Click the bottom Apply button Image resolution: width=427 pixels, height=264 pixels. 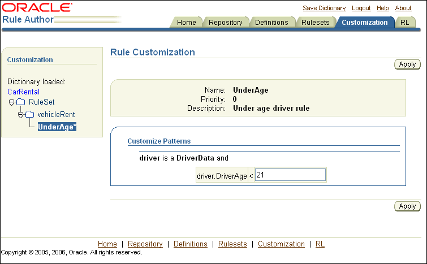pyautogui.click(x=407, y=206)
